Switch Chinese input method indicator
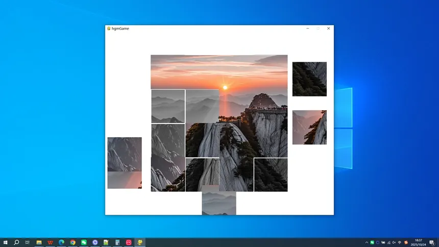 pyautogui.click(x=400, y=242)
